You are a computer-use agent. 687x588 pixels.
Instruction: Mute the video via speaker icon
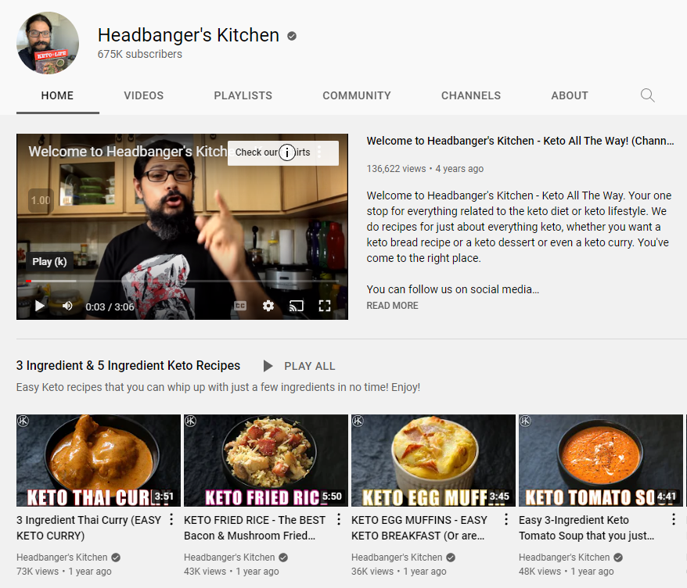point(67,306)
